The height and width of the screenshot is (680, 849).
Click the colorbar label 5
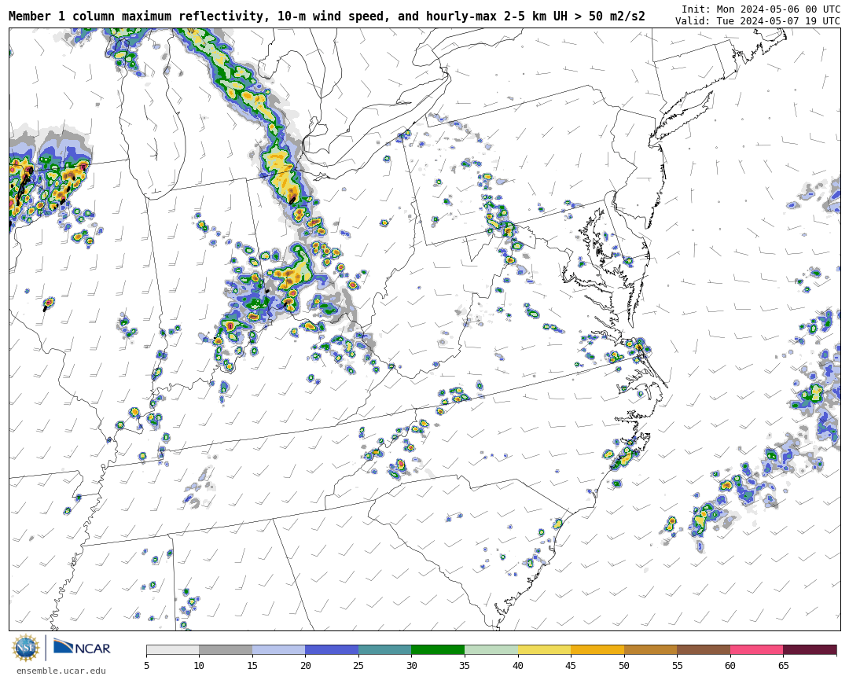click(147, 665)
